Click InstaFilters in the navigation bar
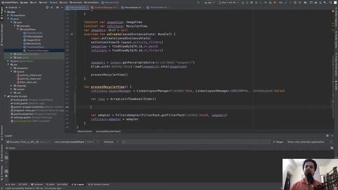This screenshot has width=338, height=190. (10, 3)
